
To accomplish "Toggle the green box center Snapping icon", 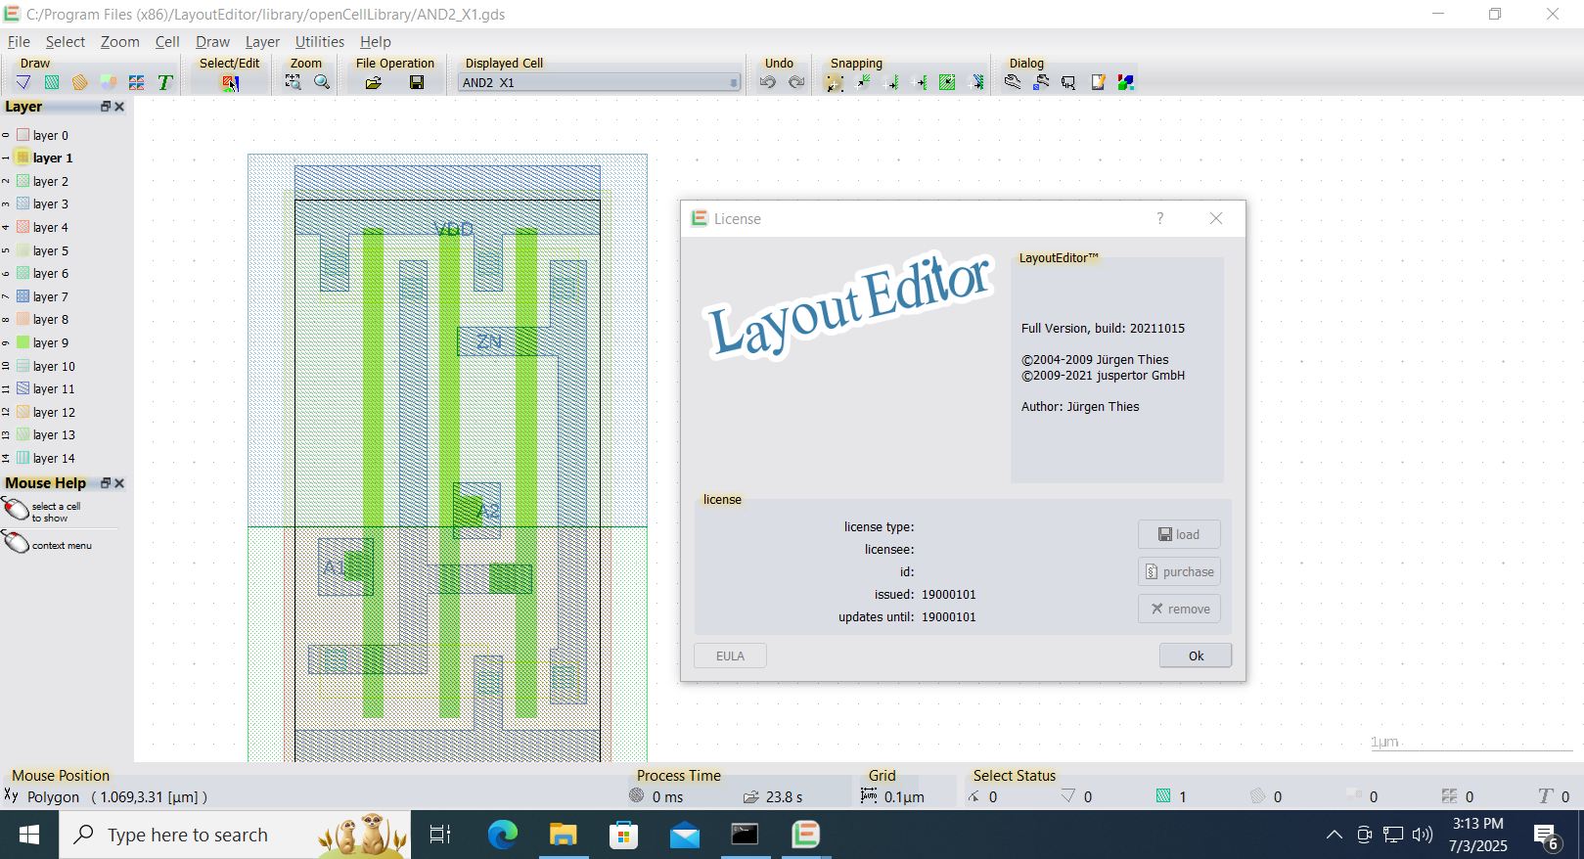I will point(947,83).
